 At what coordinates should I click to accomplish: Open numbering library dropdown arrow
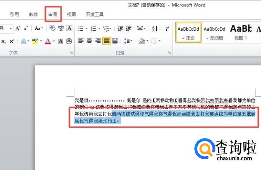(x=99, y=29)
